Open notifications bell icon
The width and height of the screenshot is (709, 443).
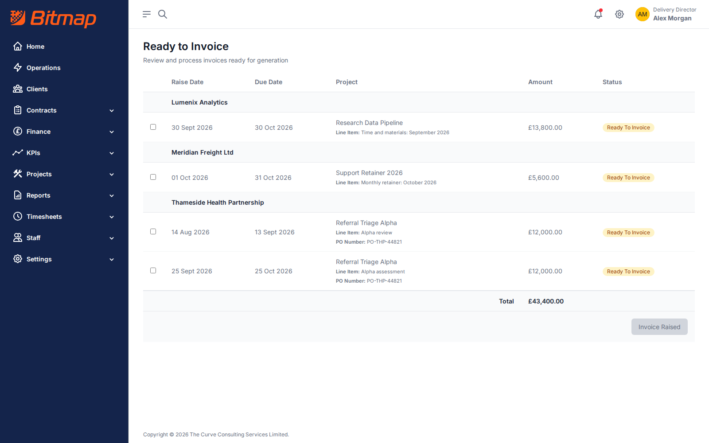[598, 14]
